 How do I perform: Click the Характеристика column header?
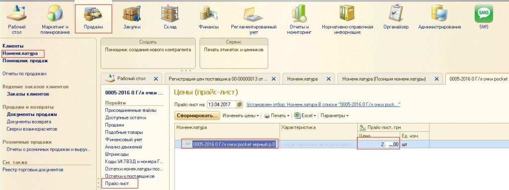click(318, 131)
